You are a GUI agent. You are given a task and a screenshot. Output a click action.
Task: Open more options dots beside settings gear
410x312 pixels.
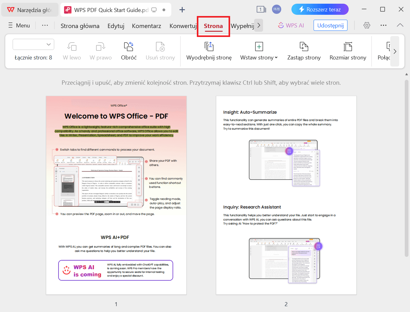pos(384,25)
